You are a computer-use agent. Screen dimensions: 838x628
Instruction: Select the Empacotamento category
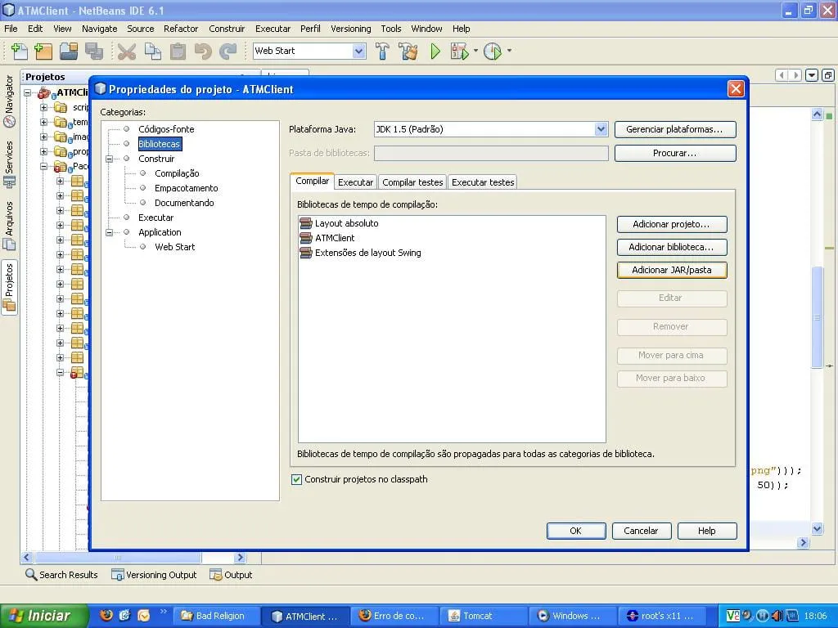pyautogui.click(x=186, y=188)
